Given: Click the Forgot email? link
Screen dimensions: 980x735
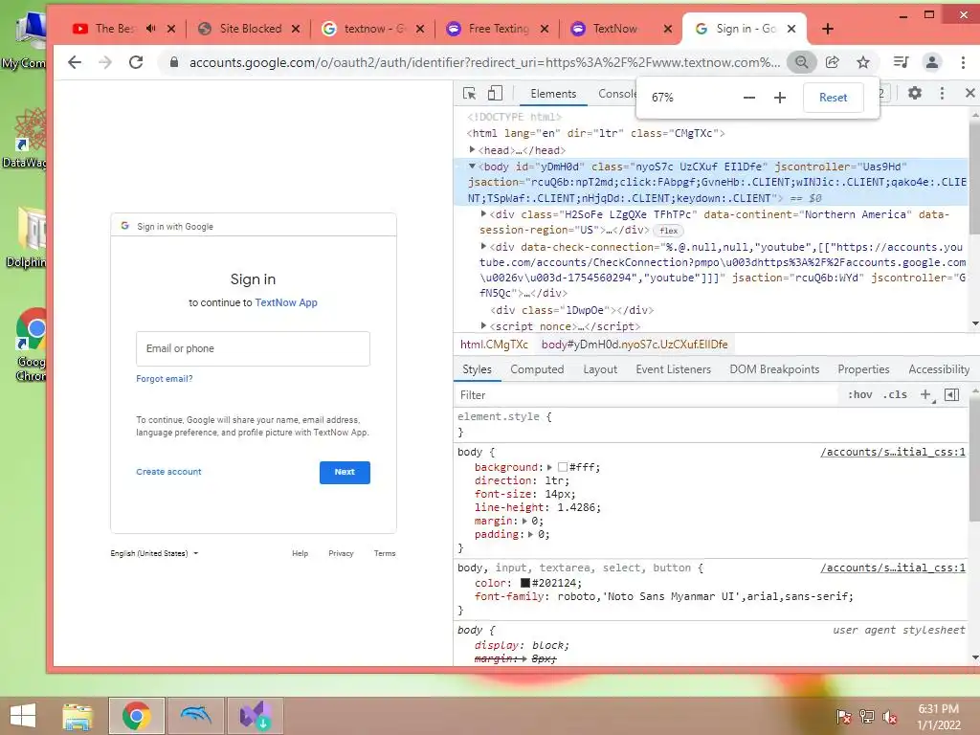Looking at the screenshot, I should [165, 379].
